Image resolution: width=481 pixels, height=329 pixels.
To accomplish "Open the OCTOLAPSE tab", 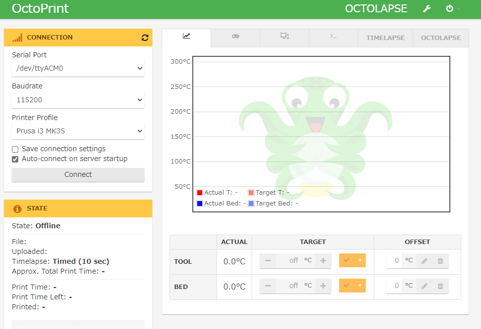I will pyautogui.click(x=440, y=37).
